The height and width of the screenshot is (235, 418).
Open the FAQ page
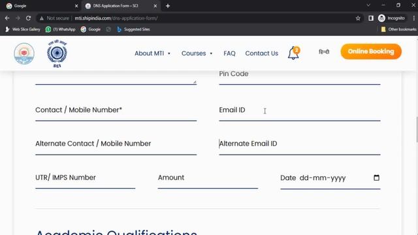click(229, 54)
